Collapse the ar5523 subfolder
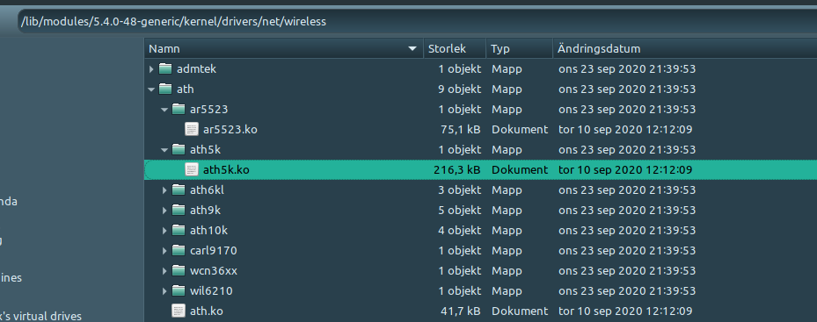The height and width of the screenshot is (322, 817). point(164,110)
